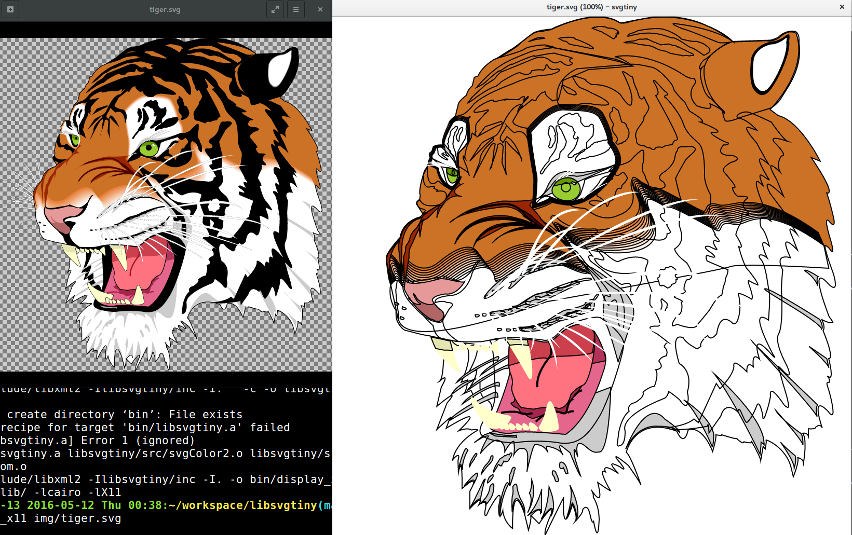The image size is (852, 535).
Task: Toggle fullscreen in the image viewer
Action: [x=275, y=9]
